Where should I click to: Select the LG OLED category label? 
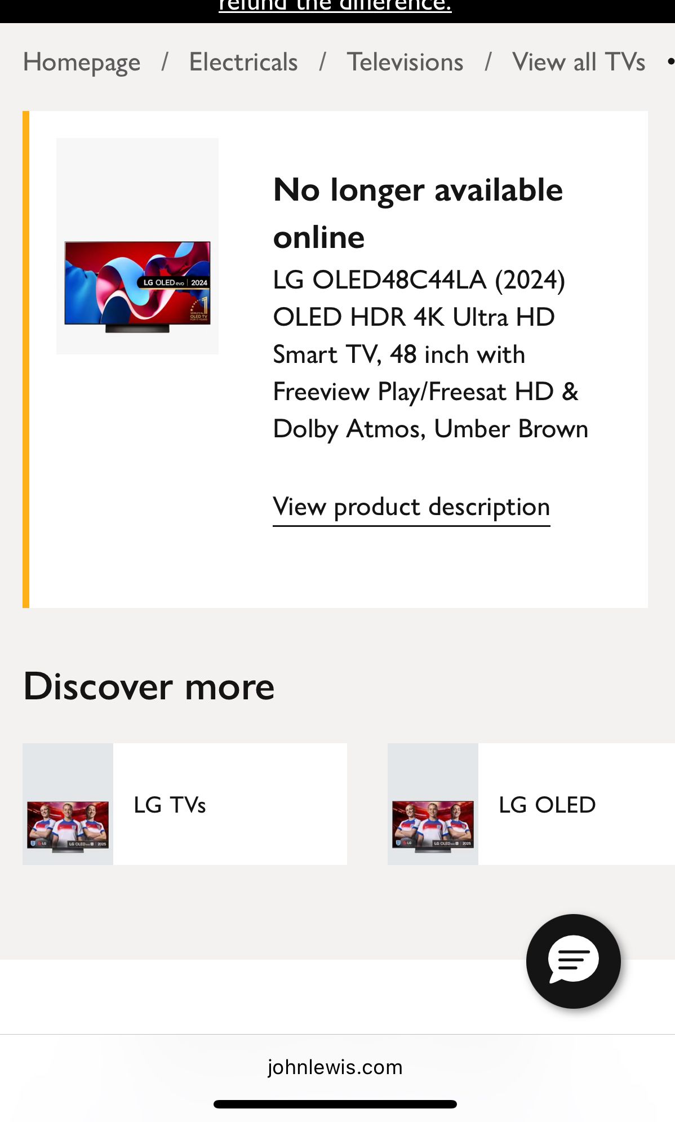[x=547, y=805]
